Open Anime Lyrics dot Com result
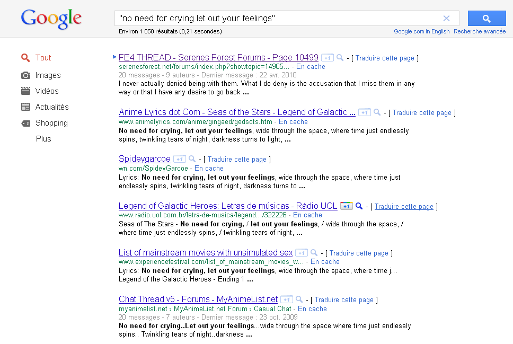This screenshot has width=513, height=344. tap(237, 112)
